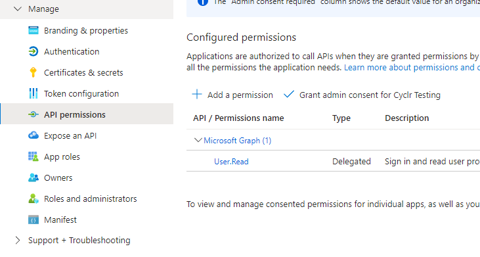Click the Certificates & secrets key icon
Viewport: 480px width, 257px height.
pyautogui.click(x=33, y=72)
